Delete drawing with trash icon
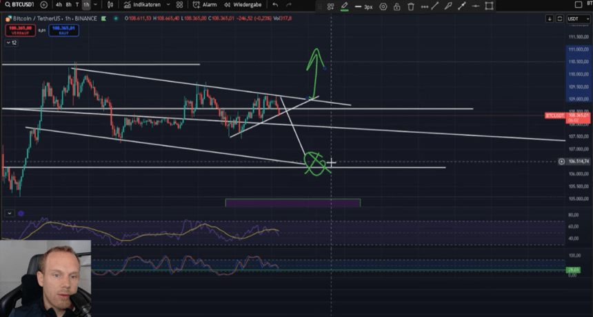Screen dimensions: 593x317 click(x=411, y=6)
